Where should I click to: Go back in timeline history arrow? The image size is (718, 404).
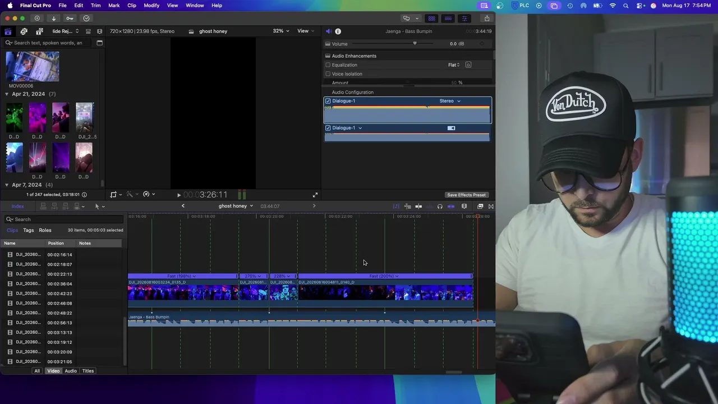pos(183,206)
